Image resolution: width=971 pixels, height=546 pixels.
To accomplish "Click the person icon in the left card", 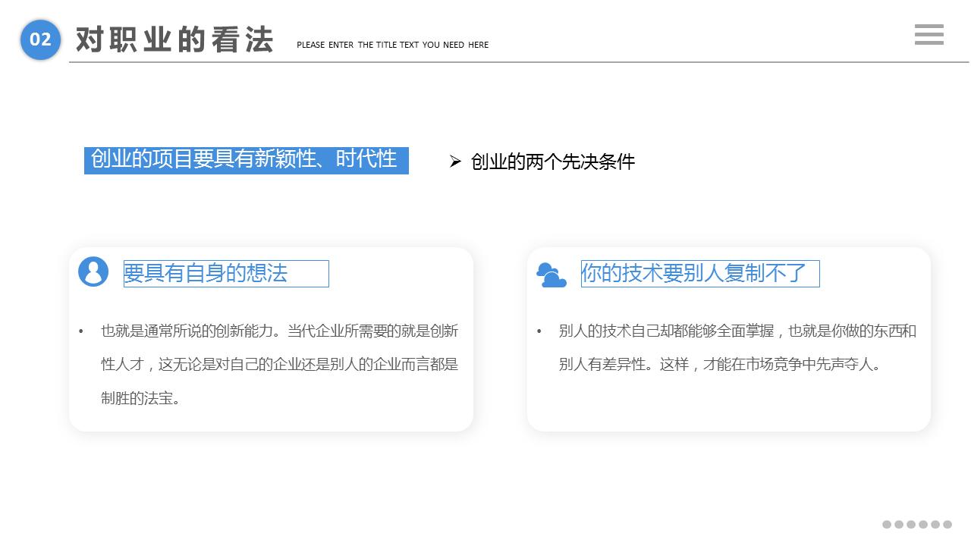I will click(x=93, y=271).
